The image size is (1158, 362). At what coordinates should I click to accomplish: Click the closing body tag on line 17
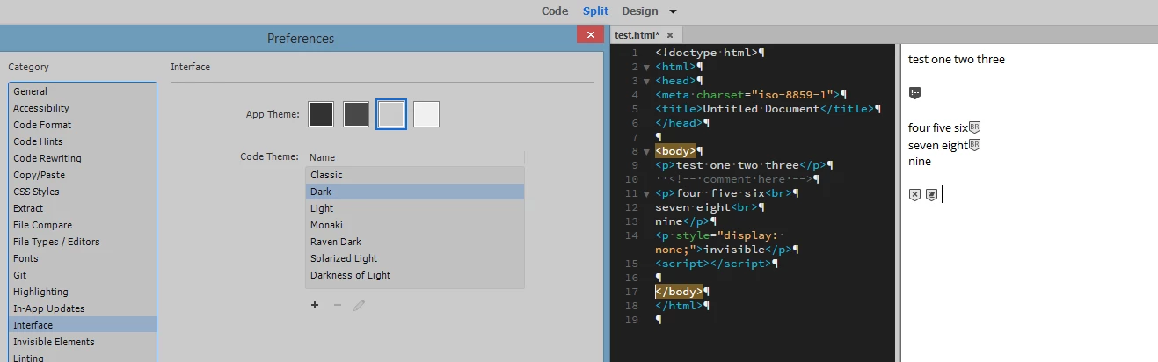[x=679, y=292]
